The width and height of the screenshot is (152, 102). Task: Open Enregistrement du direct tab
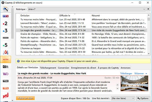[83, 68]
